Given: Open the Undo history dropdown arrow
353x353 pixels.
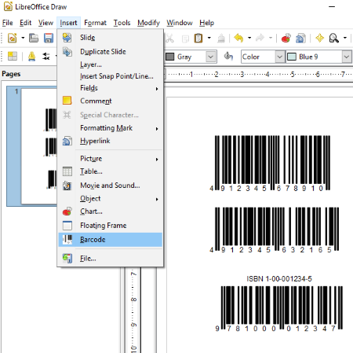Looking at the screenshot, I should (249, 39).
